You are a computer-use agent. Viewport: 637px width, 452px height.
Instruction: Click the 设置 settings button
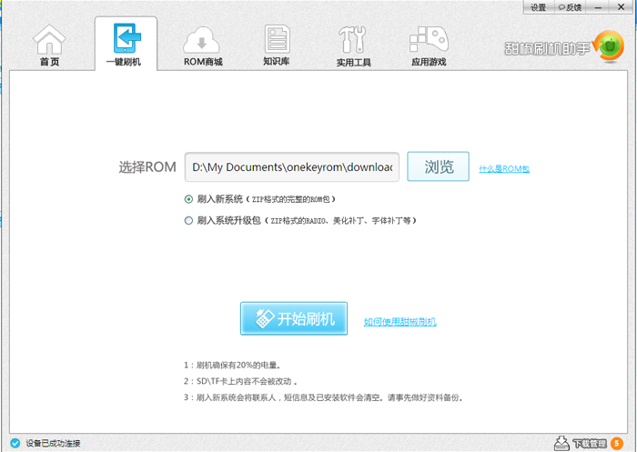538,7
